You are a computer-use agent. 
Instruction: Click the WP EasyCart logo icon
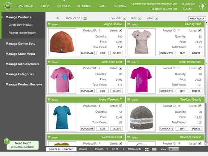8,6
